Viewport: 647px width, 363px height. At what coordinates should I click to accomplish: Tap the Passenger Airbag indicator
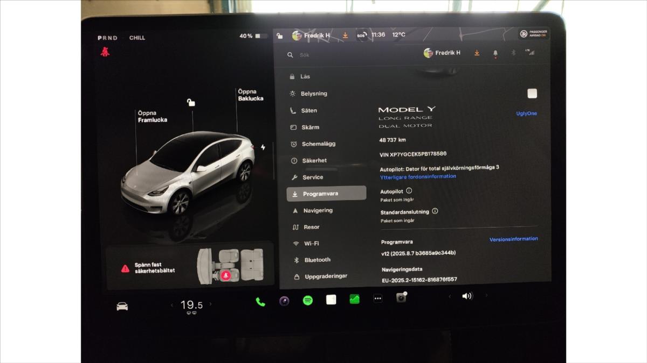coord(533,33)
